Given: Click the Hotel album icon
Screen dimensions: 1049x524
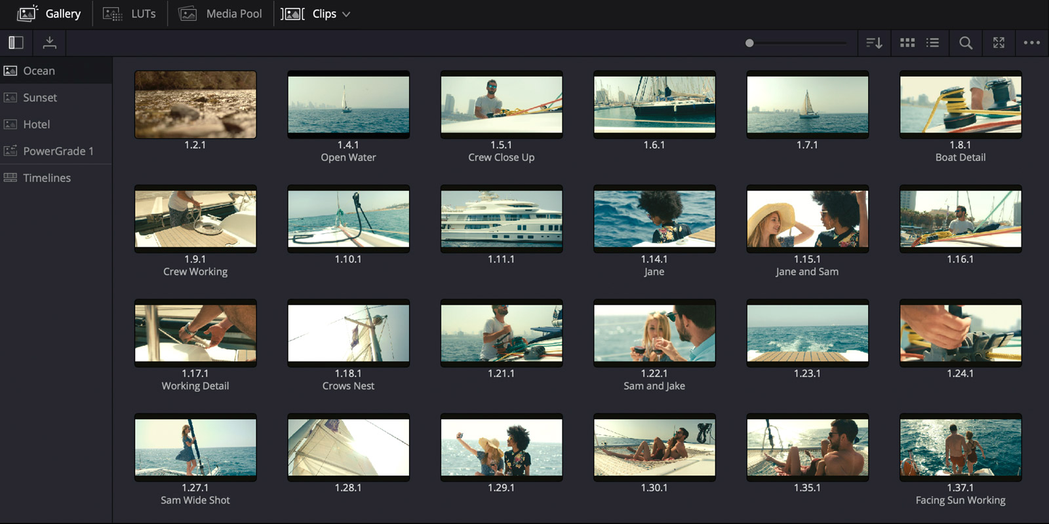Looking at the screenshot, I should pos(10,124).
